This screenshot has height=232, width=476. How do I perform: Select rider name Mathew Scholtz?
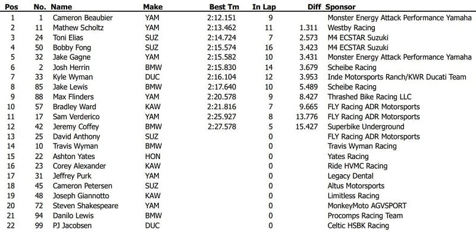[x=79, y=27]
